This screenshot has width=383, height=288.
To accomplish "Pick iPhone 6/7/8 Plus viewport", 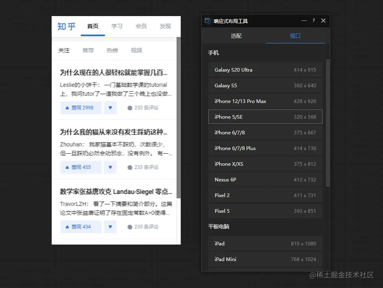I will tap(265, 148).
